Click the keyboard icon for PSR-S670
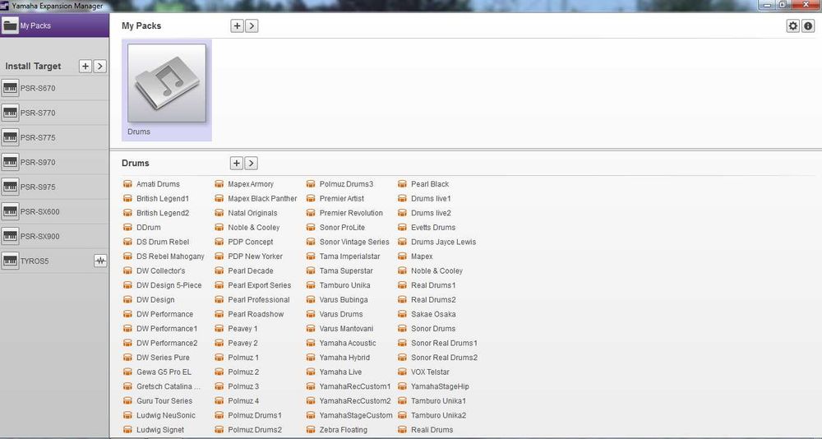Image resolution: width=822 pixels, height=439 pixels. click(x=10, y=88)
